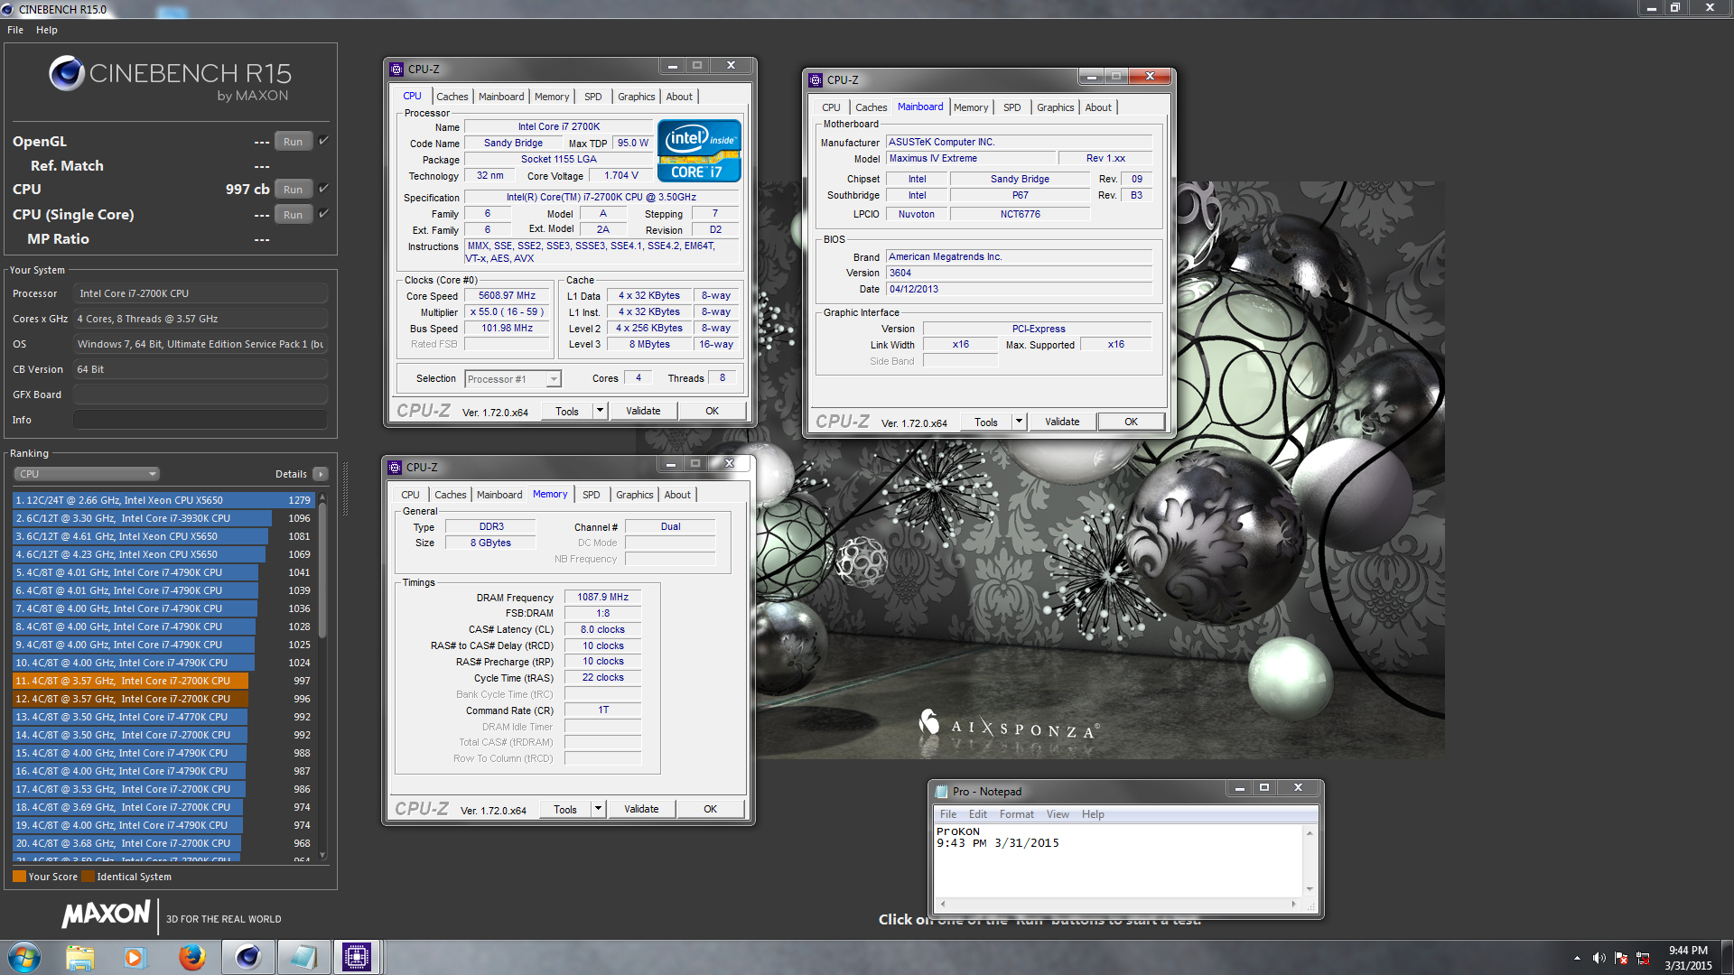1734x975 pixels.
Task: Click the CPU-Z title icon of Mainboard window
Action: pos(816,80)
